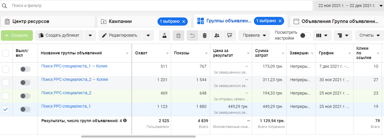Uncheck the Поиск PPC-специалиста_1 row
This screenshot has height=139, width=384.
(x=6, y=109)
